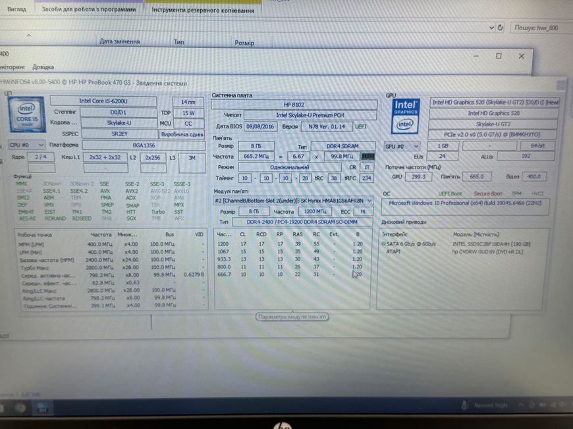Open the Довідка menu
573x429 pixels.
(43, 67)
